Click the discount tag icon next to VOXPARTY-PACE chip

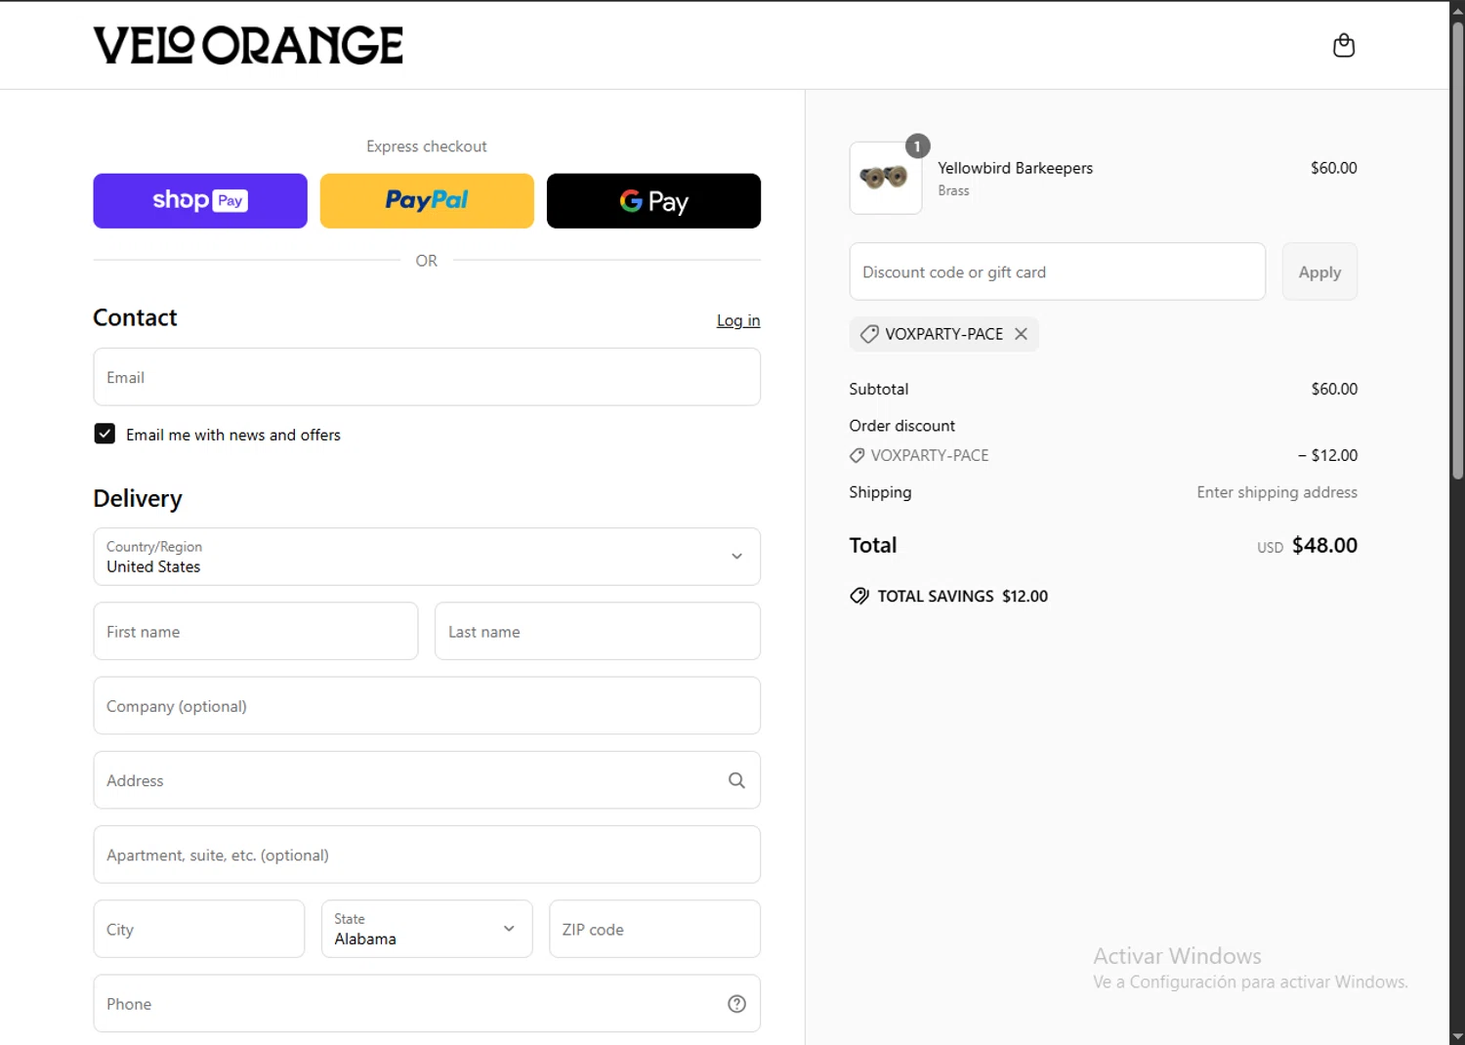[x=869, y=334]
